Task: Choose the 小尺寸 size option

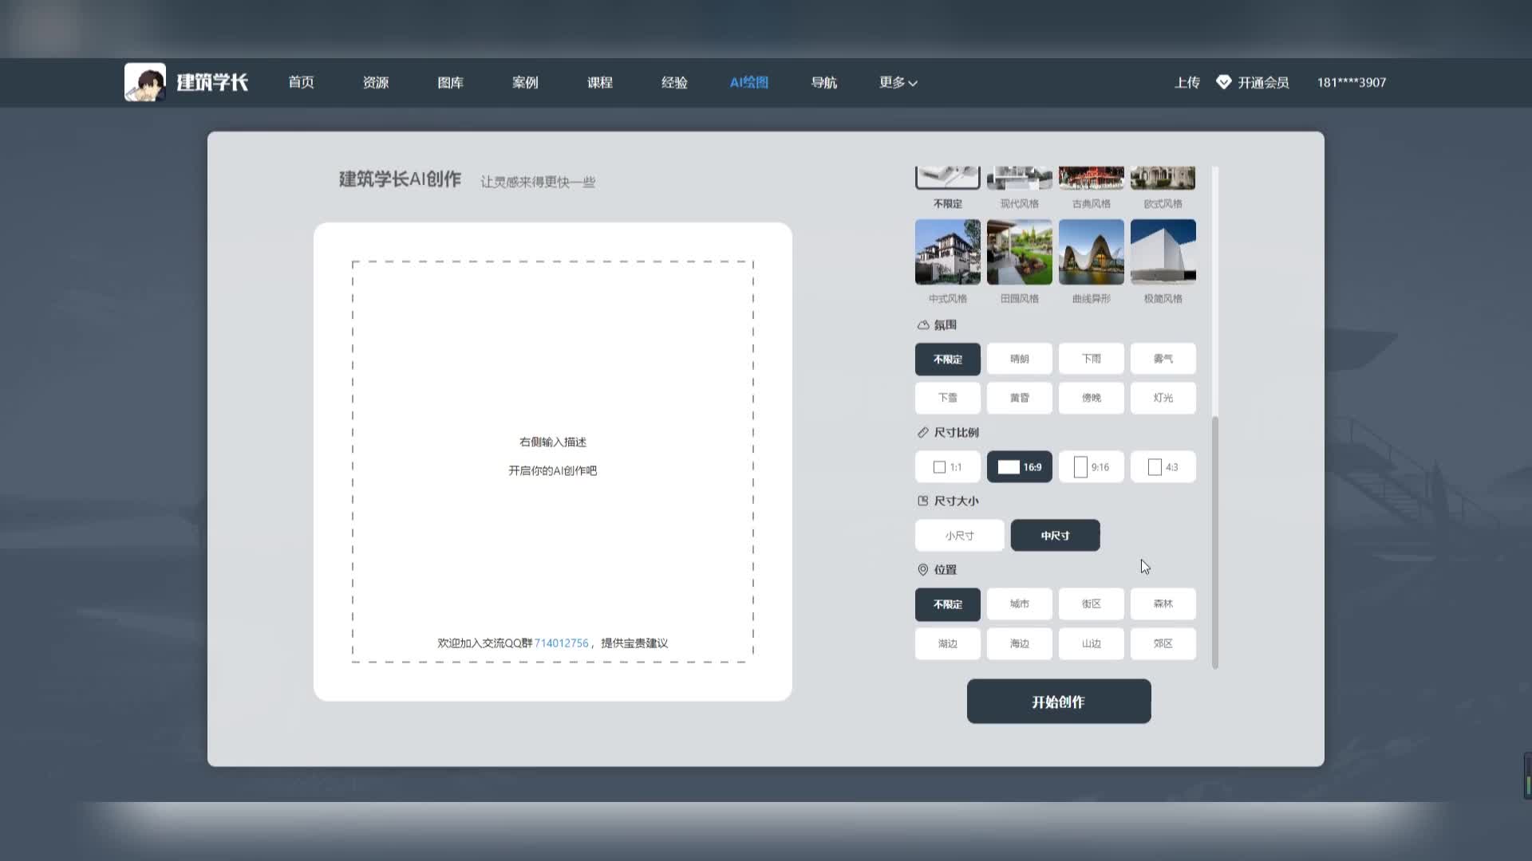Action: (959, 536)
